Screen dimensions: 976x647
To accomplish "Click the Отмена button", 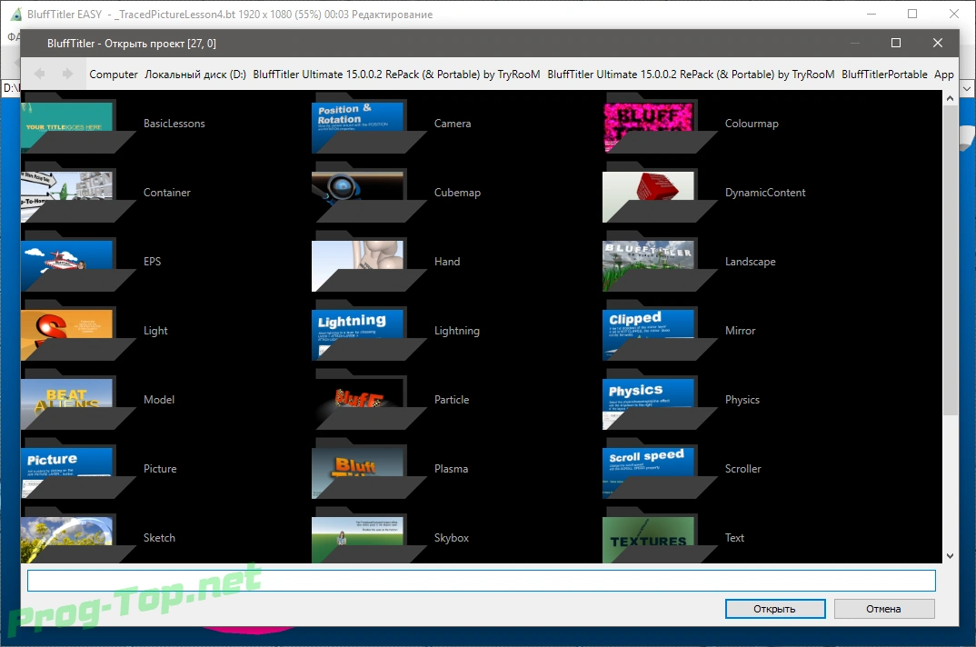I will 884,609.
